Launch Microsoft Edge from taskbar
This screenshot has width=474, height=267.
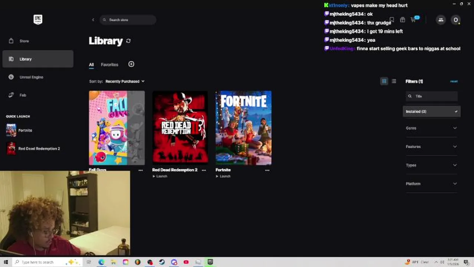[101, 262]
